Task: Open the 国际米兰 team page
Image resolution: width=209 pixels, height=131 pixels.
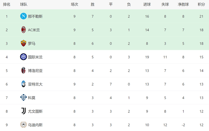Action: click(35, 57)
